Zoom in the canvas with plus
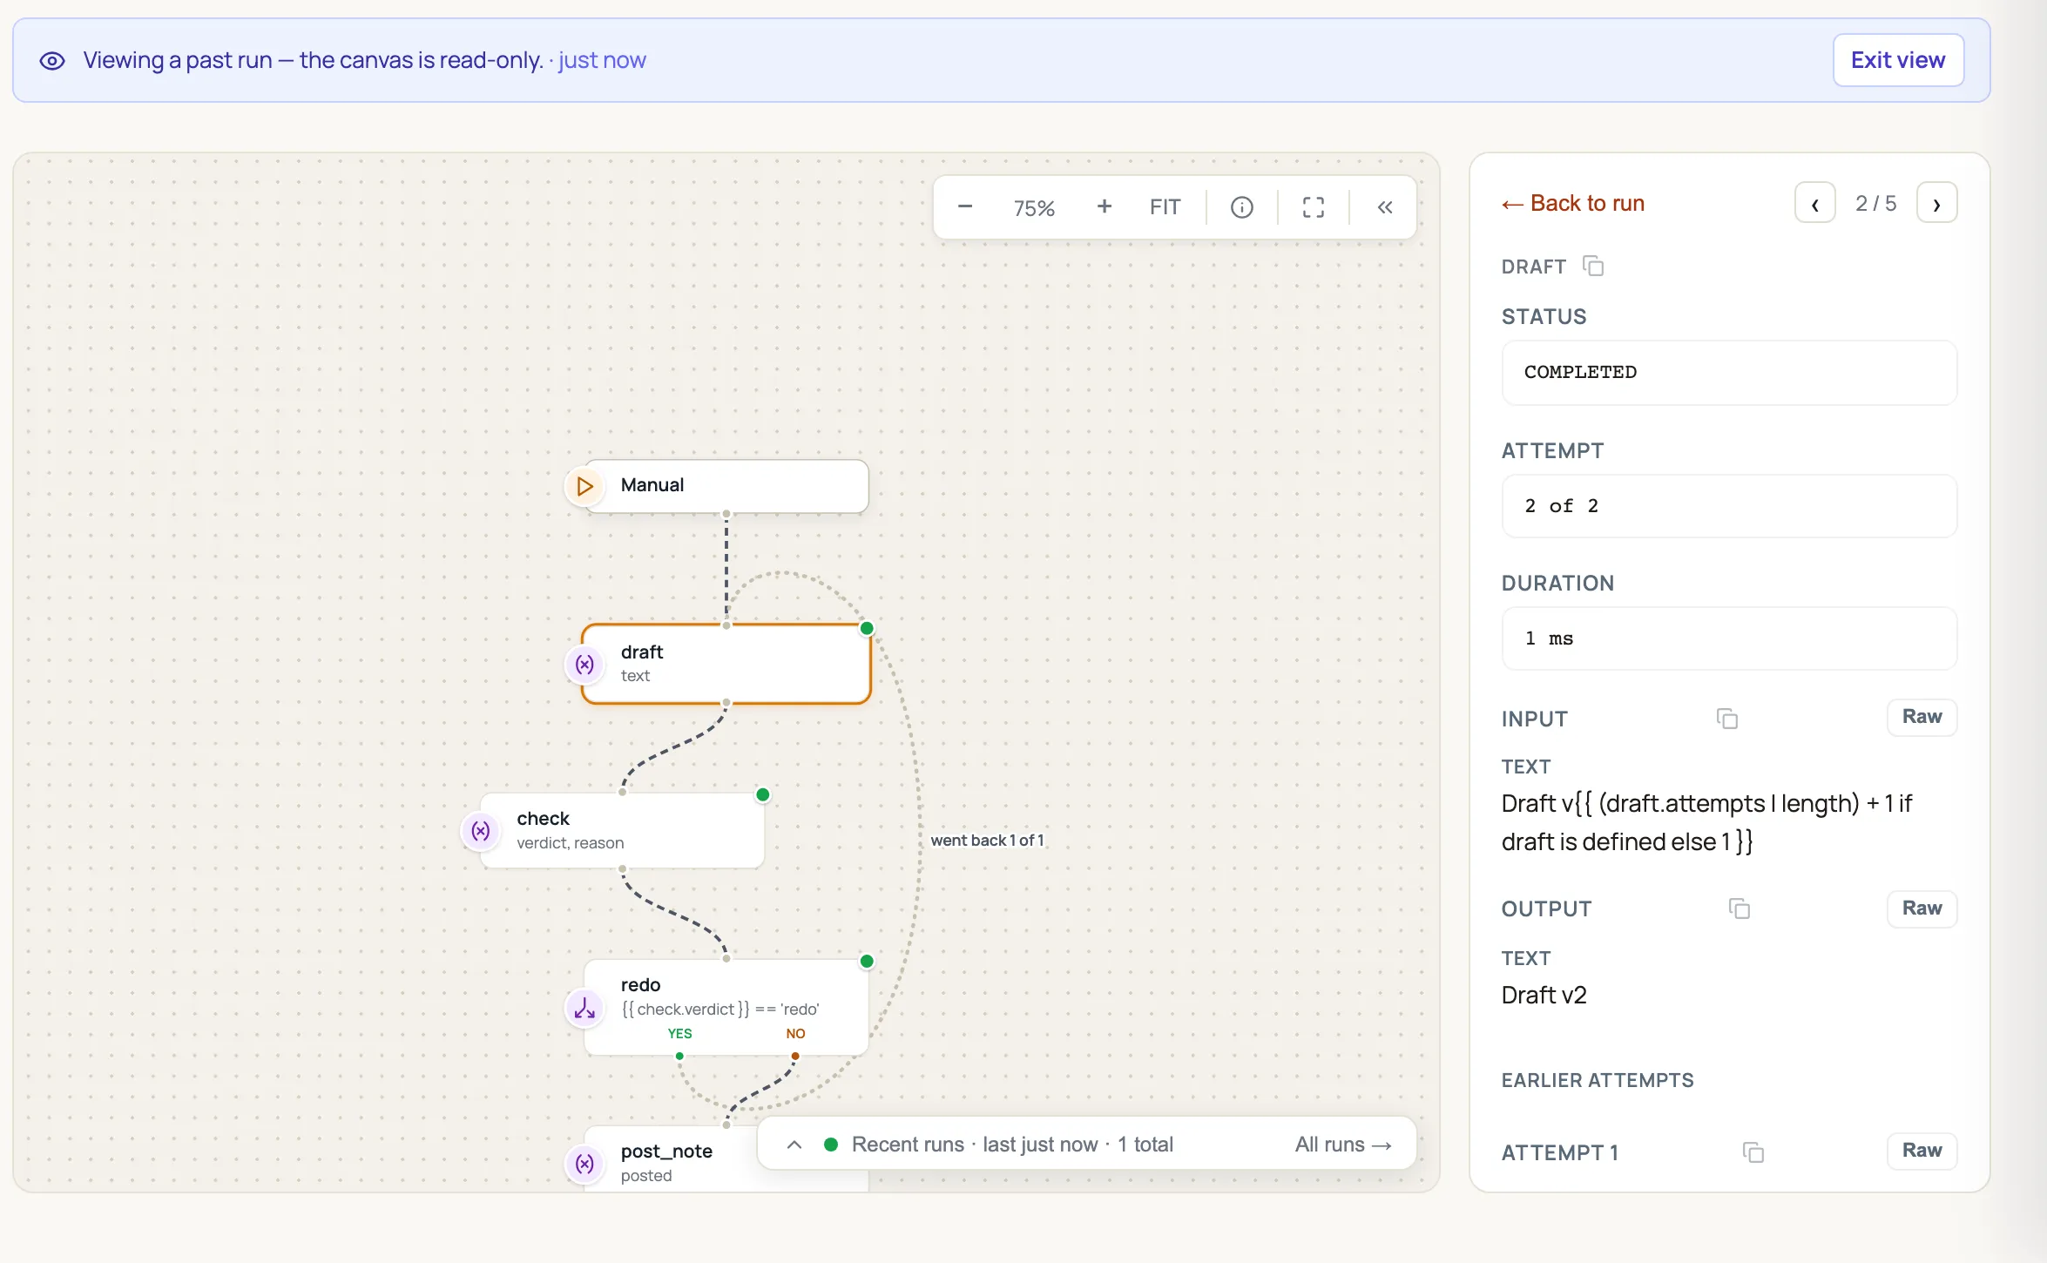The height and width of the screenshot is (1263, 2047). pyautogui.click(x=1104, y=207)
